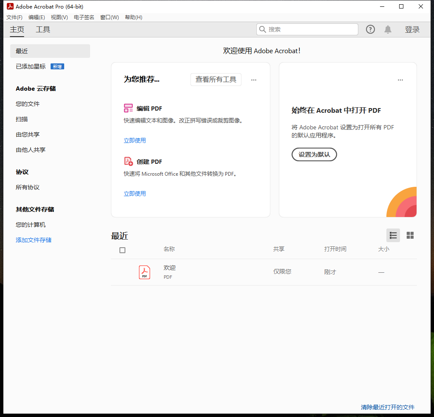Open 由您共享 in sidebar

[x=27, y=134]
